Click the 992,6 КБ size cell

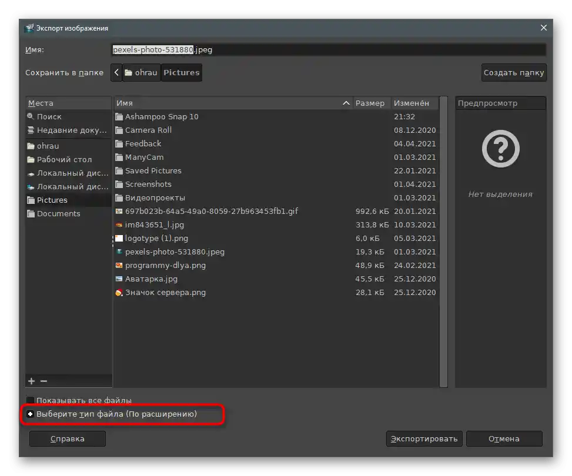pyautogui.click(x=372, y=212)
